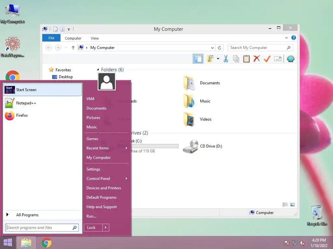Open the View ribbon tab
This screenshot has width=333, height=249.
95,38
